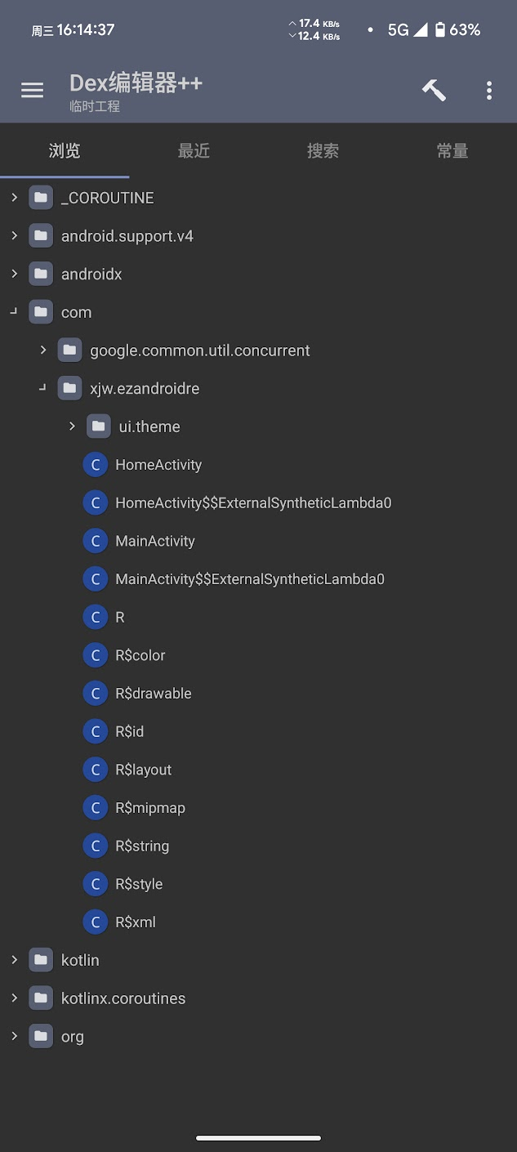This screenshot has height=1152, width=517.
Task: Switch to the 常量 tab
Action: (x=452, y=151)
